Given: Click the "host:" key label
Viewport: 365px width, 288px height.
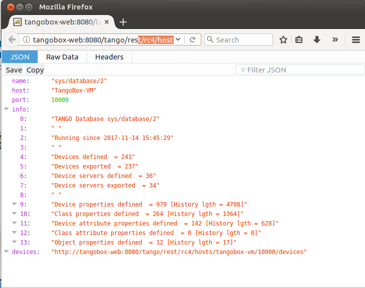Looking at the screenshot, I should click(x=21, y=90).
